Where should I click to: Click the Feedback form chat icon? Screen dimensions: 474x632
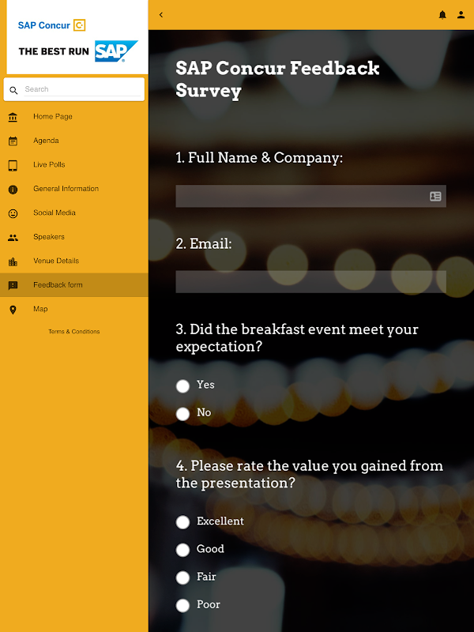tap(13, 285)
